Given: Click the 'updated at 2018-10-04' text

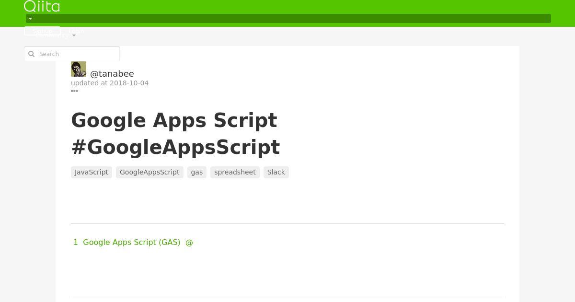Looking at the screenshot, I should pyautogui.click(x=110, y=83).
